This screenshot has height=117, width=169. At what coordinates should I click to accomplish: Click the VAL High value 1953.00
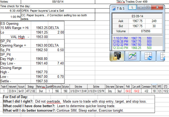pyautogui.click(x=39, y=37)
